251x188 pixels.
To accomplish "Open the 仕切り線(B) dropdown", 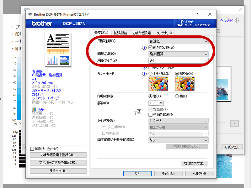I will pyautogui.click(x=178, y=133).
